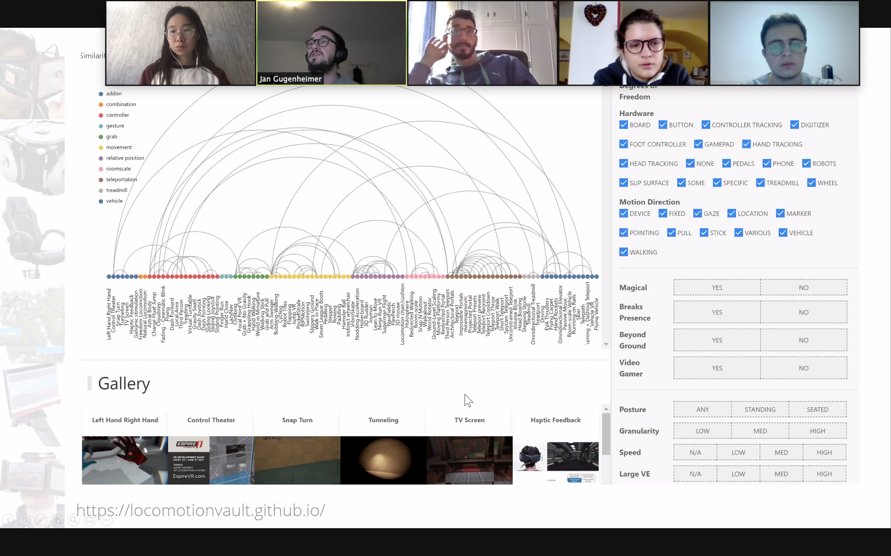Select NO for Breaks Presence filter
The image size is (891, 556).
(x=803, y=313)
